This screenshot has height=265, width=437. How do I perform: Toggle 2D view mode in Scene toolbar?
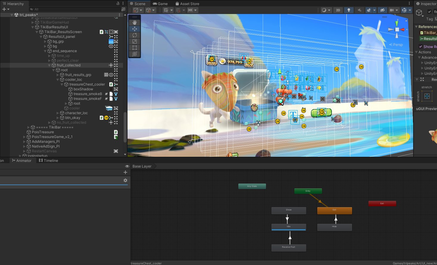click(338, 10)
